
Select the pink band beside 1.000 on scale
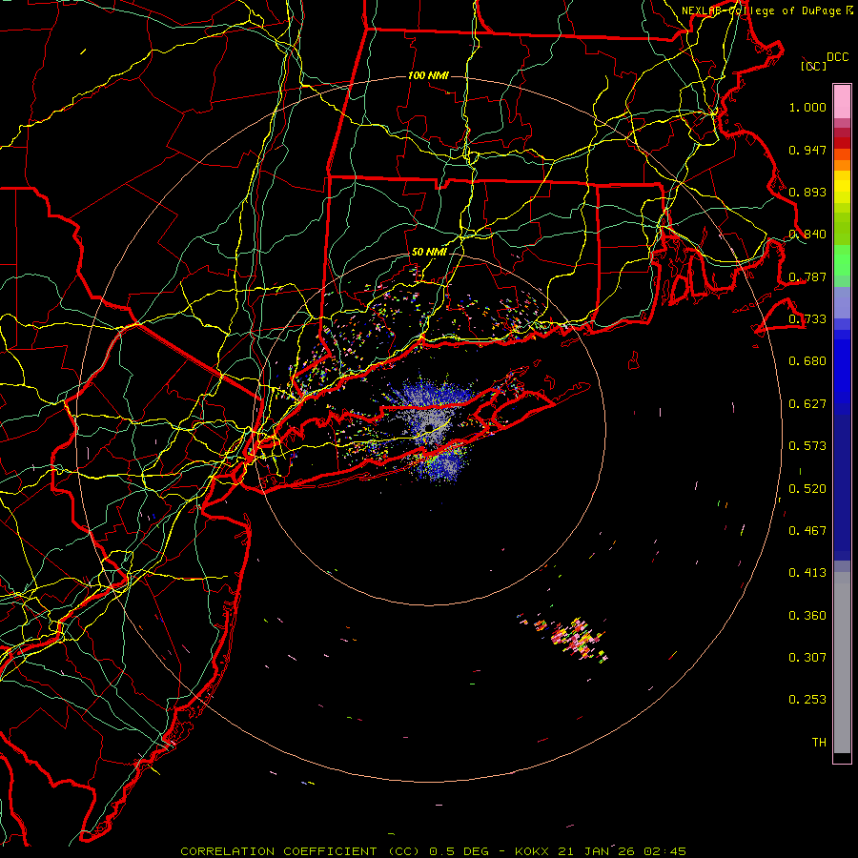coord(842,101)
